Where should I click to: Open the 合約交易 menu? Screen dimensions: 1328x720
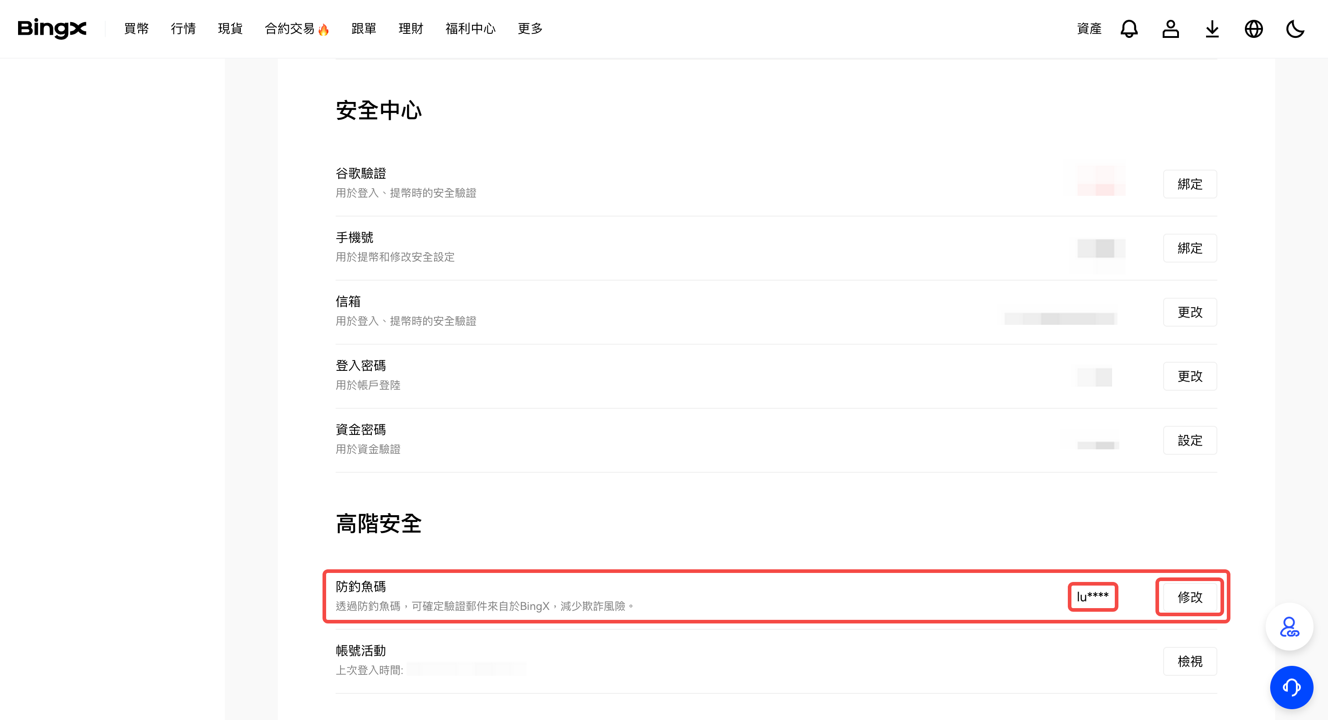point(290,29)
